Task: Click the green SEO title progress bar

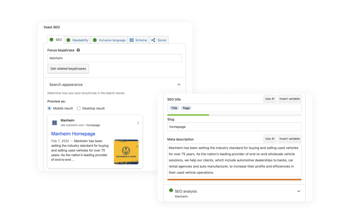Action: click(188, 115)
